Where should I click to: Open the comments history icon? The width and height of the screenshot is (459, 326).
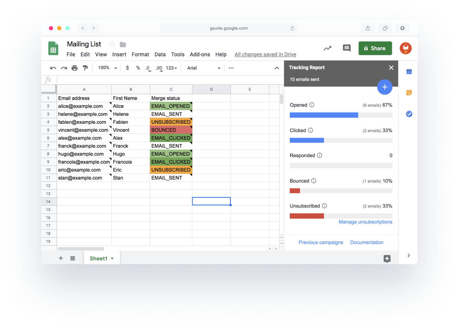coord(347,48)
